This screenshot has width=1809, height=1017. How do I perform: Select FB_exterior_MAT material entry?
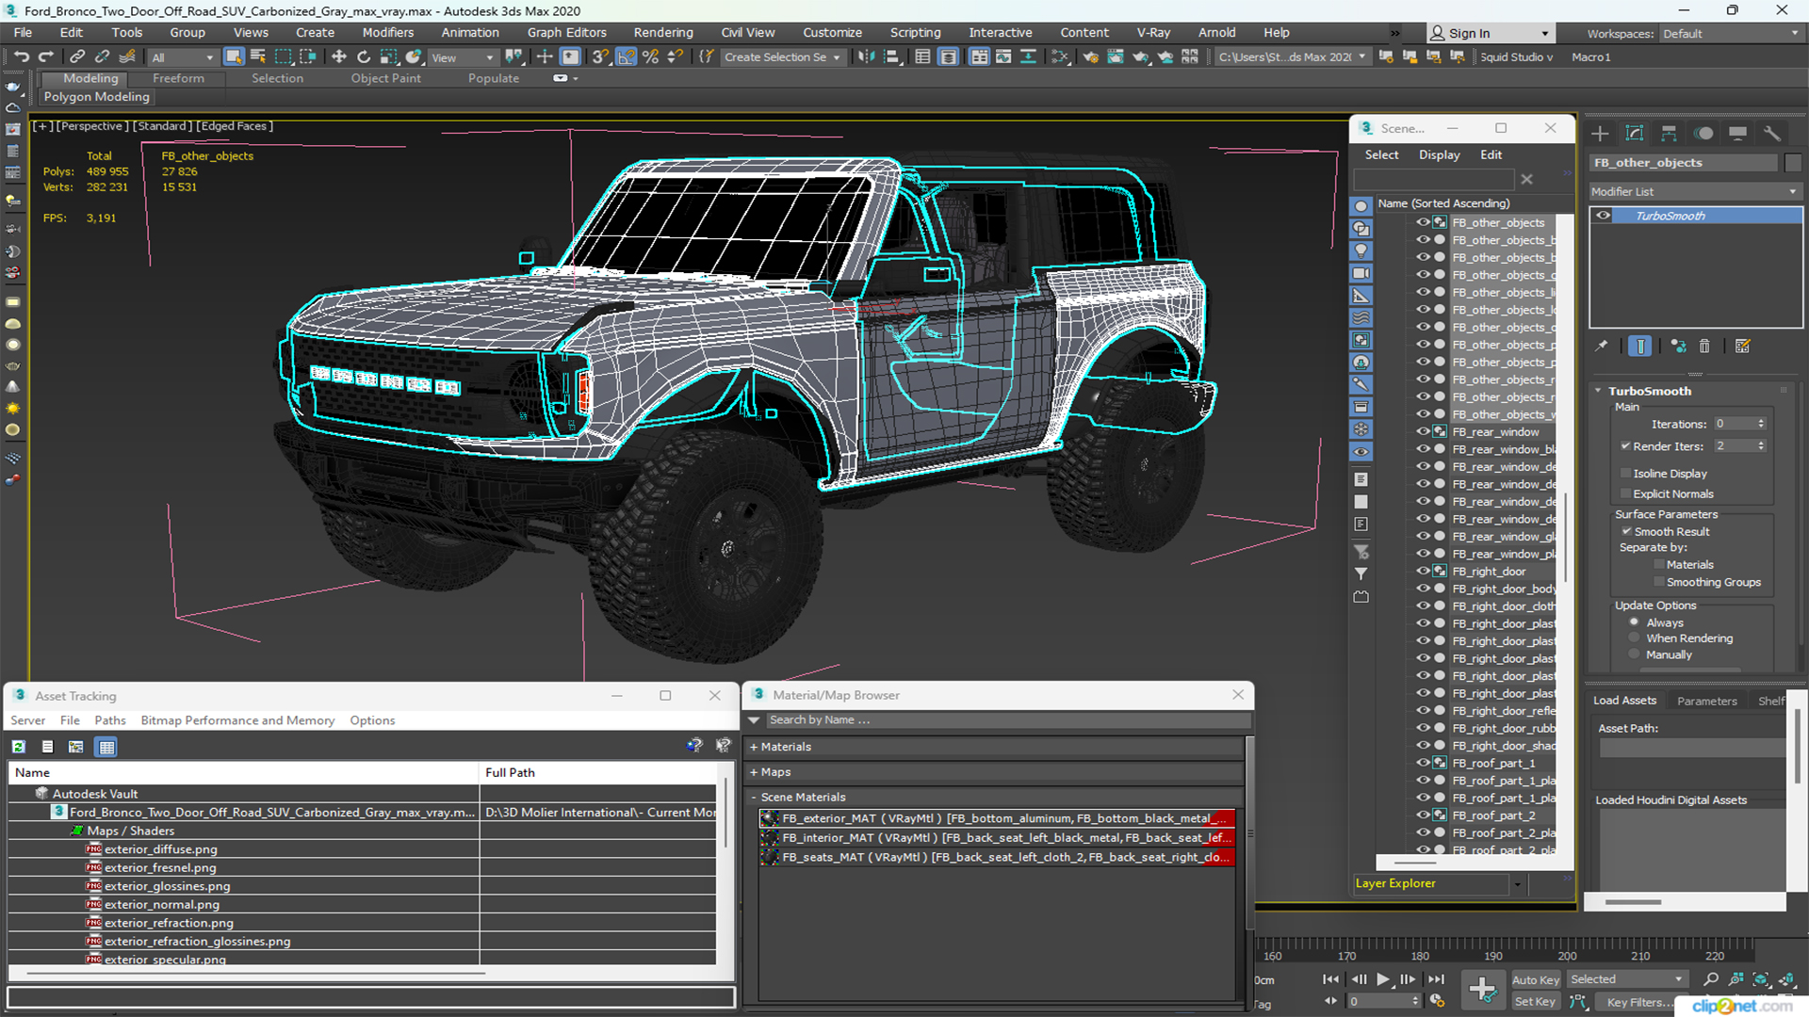(997, 818)
